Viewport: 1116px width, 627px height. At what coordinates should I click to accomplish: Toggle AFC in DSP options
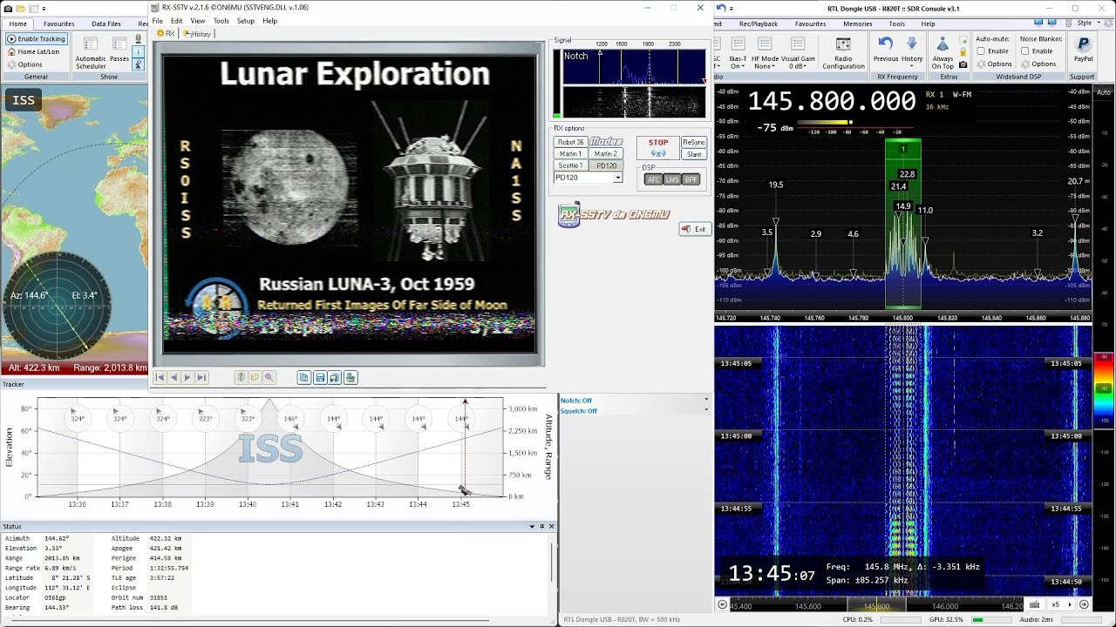click(653, 179)
